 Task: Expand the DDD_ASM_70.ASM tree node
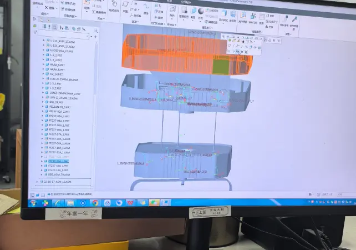click(x=42, y=174)
